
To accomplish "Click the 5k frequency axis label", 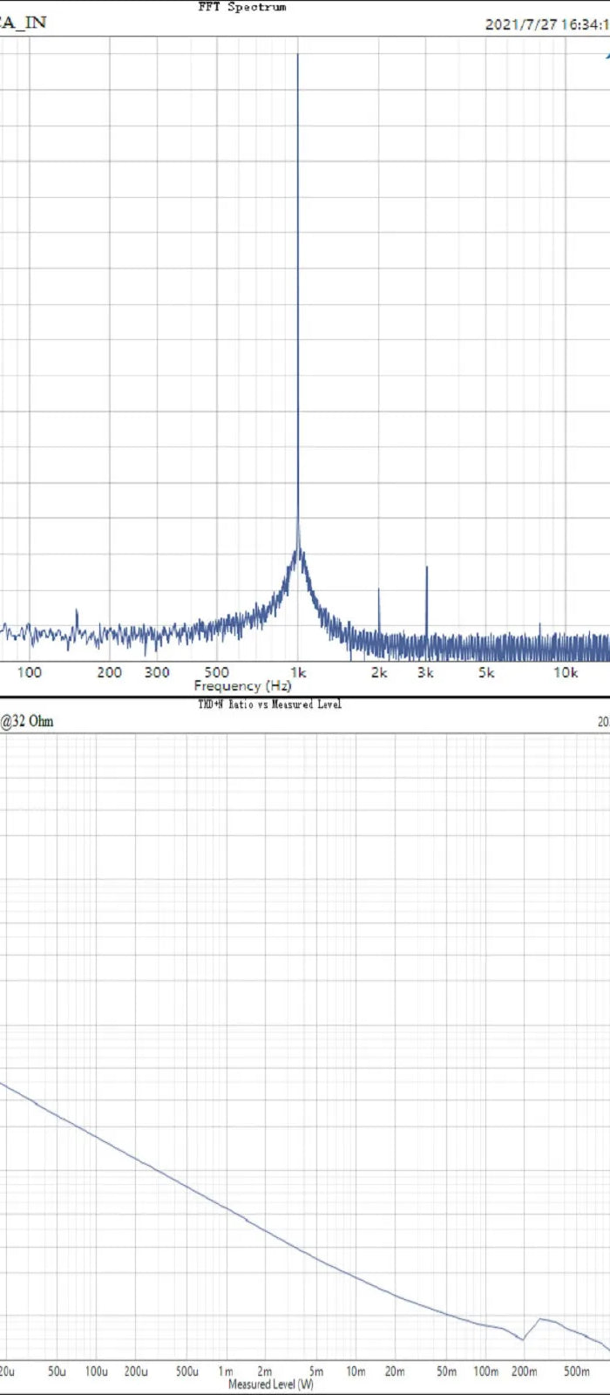I will click(485, 672).
